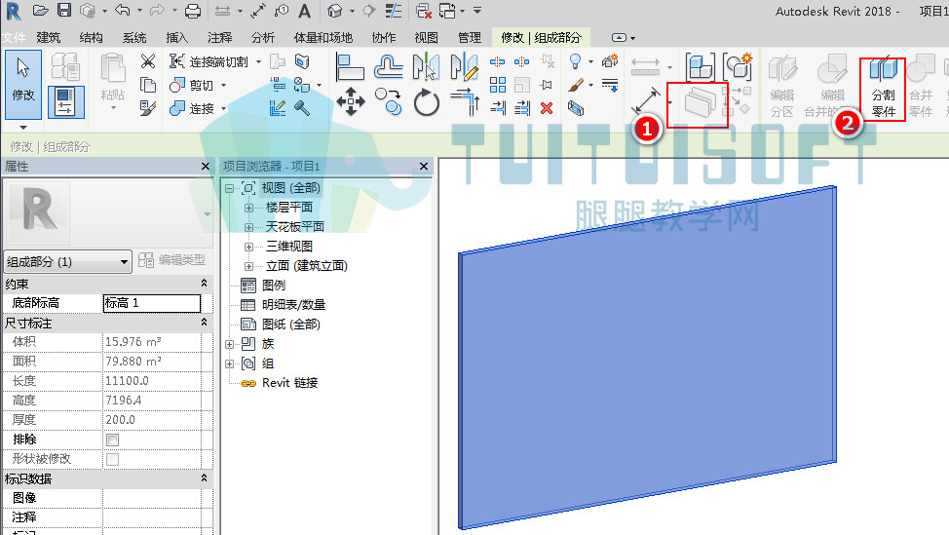Image resolution: width=949 pixels, height=535 pixels.
Task: Open the Type Properties button in ribbon
Action: pyautogui.click(x=65, y=66)
